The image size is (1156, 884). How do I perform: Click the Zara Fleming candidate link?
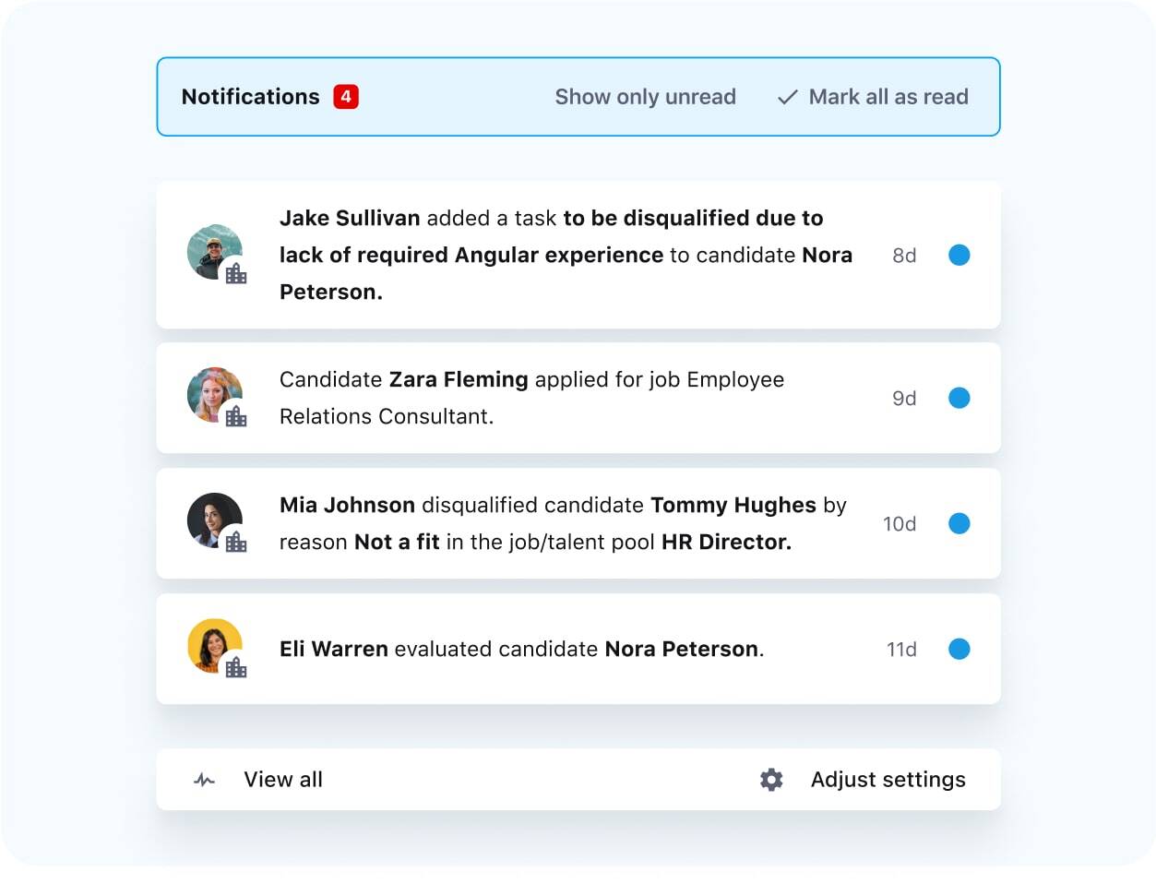[458, 379]
